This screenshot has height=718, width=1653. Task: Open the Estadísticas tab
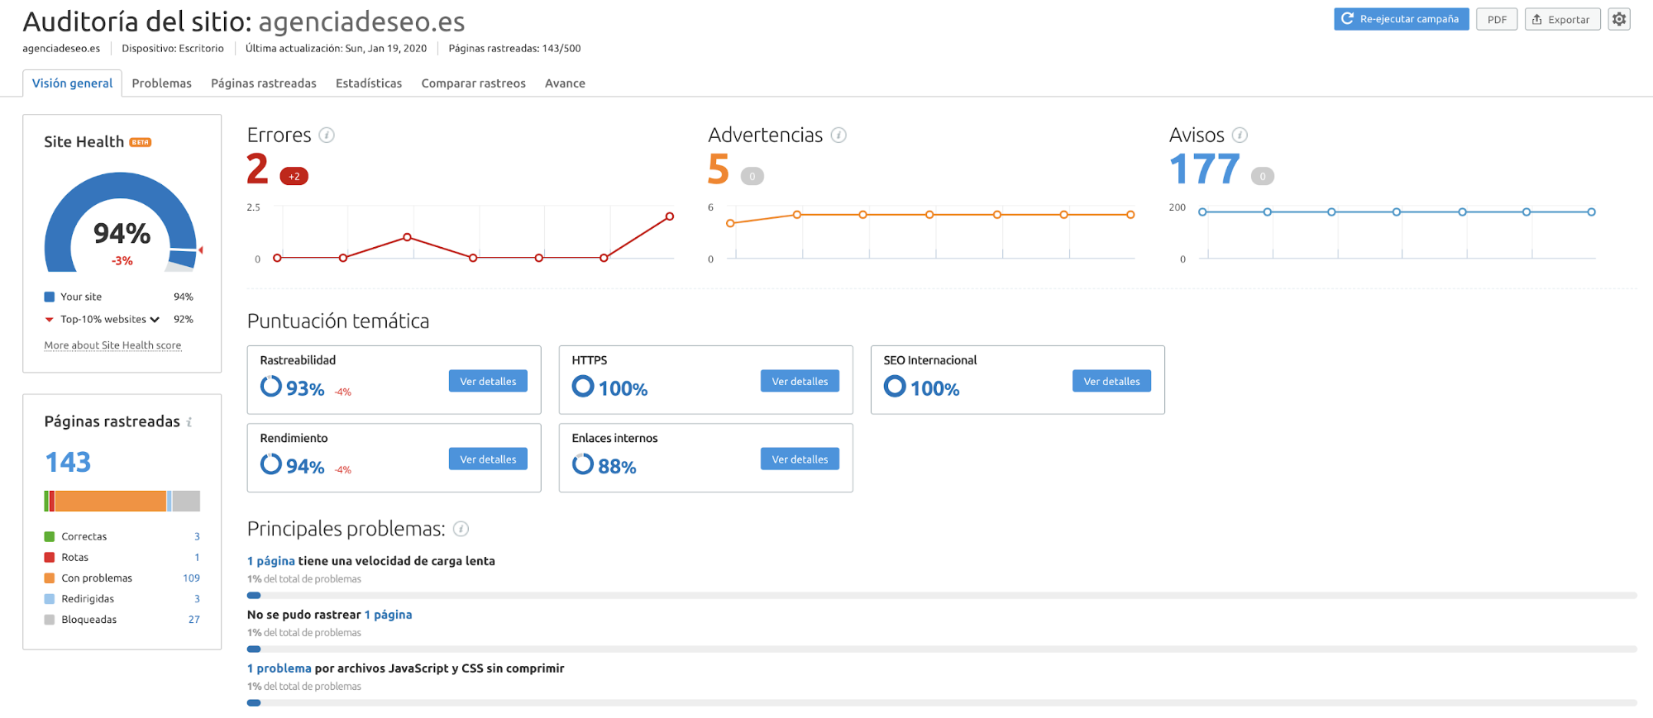368,83
